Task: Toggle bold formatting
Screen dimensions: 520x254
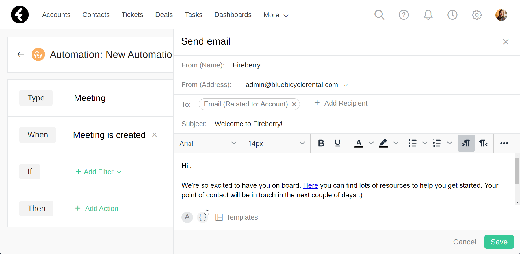Action: pos(321,143)
